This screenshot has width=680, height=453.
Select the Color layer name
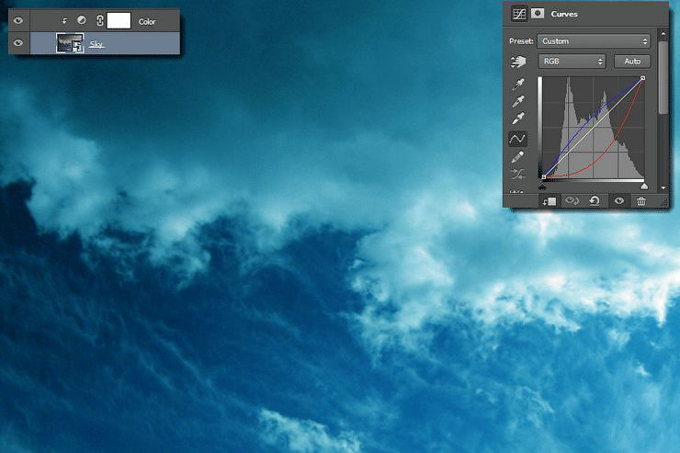147,21
